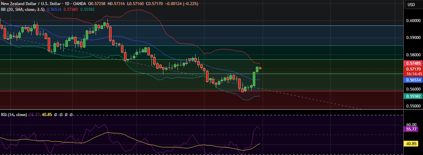Image resolution: width=423 pixels, height=155 pixels.
Task: Click the red BB upper value in legend
Action: pos(71,9)
